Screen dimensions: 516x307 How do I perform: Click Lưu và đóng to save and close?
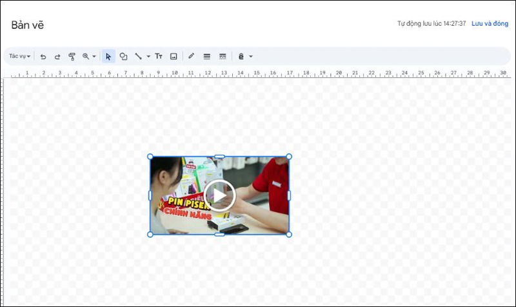click(x=490, y=24)
